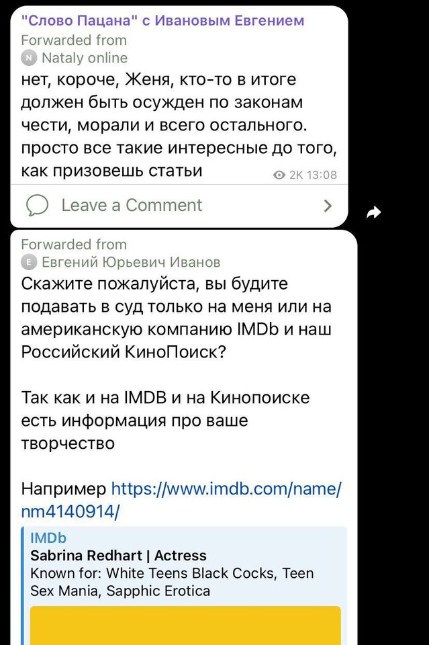Tap the forward arrow icon beside the message
Viewport: 429px width, 645px height.
click(373, 212)
